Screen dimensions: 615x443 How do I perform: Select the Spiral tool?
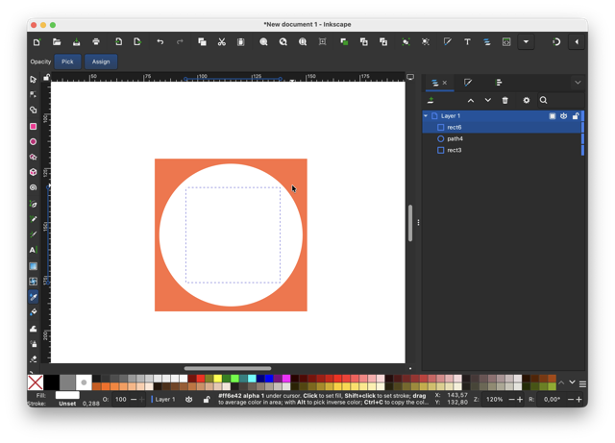coord(34,187)
